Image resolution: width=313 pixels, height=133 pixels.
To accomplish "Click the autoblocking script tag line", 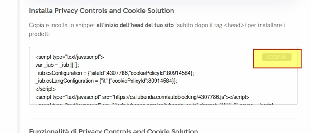I will point(142,97).
